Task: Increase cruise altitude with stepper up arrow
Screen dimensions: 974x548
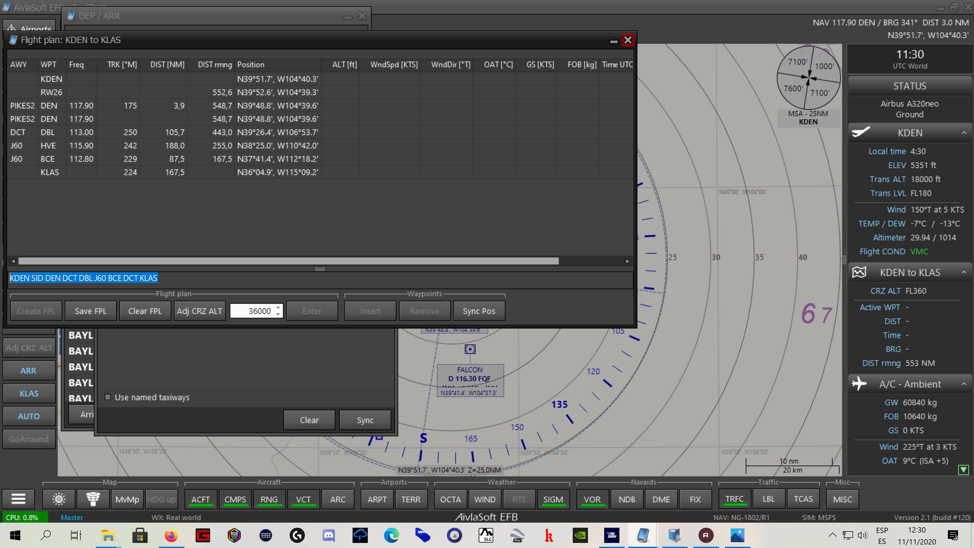Action: [278, 307]
